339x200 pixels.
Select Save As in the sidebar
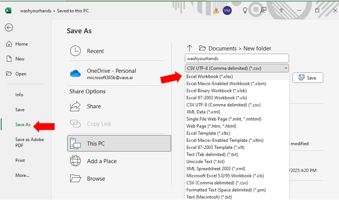pos(23,124)
